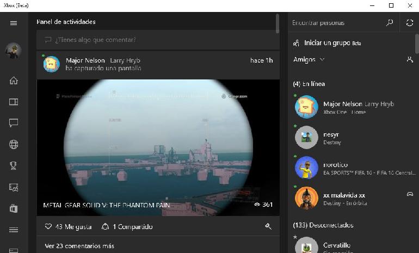Click Iniciar un grupo Beta

(x=332, y=43)
